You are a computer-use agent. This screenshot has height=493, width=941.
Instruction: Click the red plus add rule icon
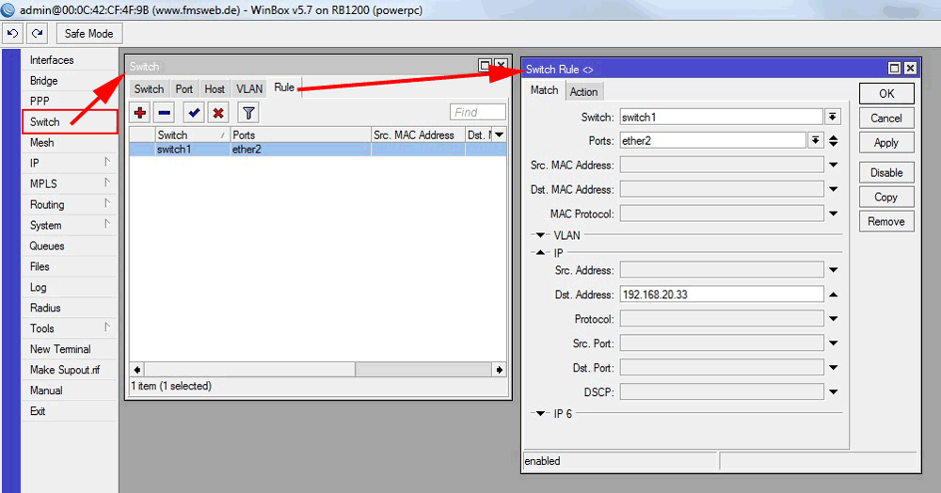[141, 113]
